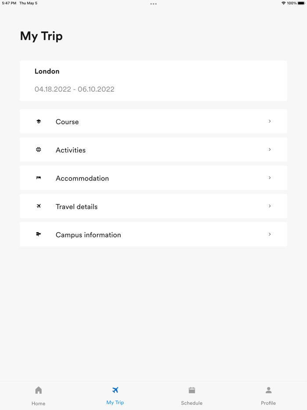This screenshot has height=410, width=307.
Task: Click the Home icon in the bottom navigation
Action: (x=38, y=390)
